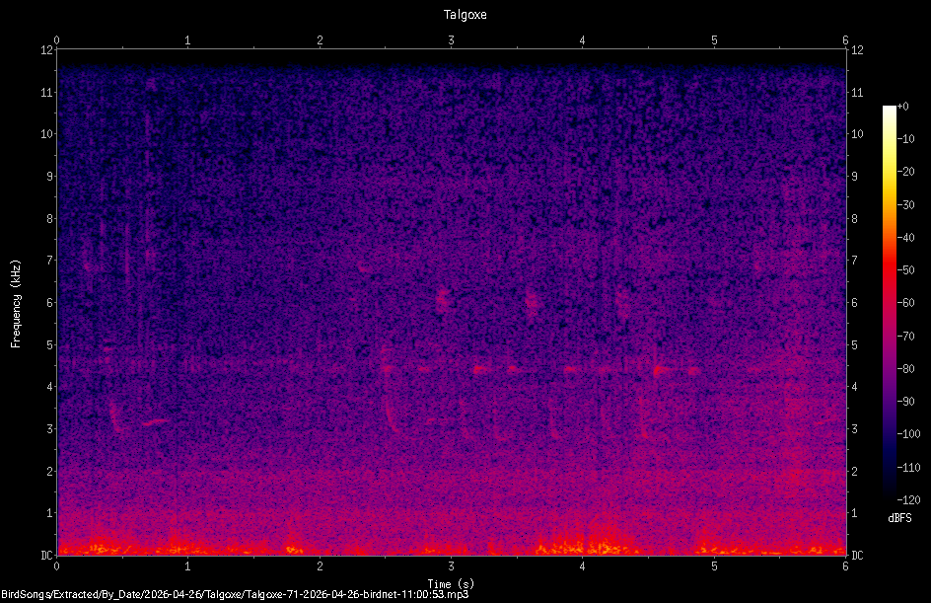Click the 9 kHz label on left axis
The width and height of the screenshot is (931, 603).
[x=50, y=176]
